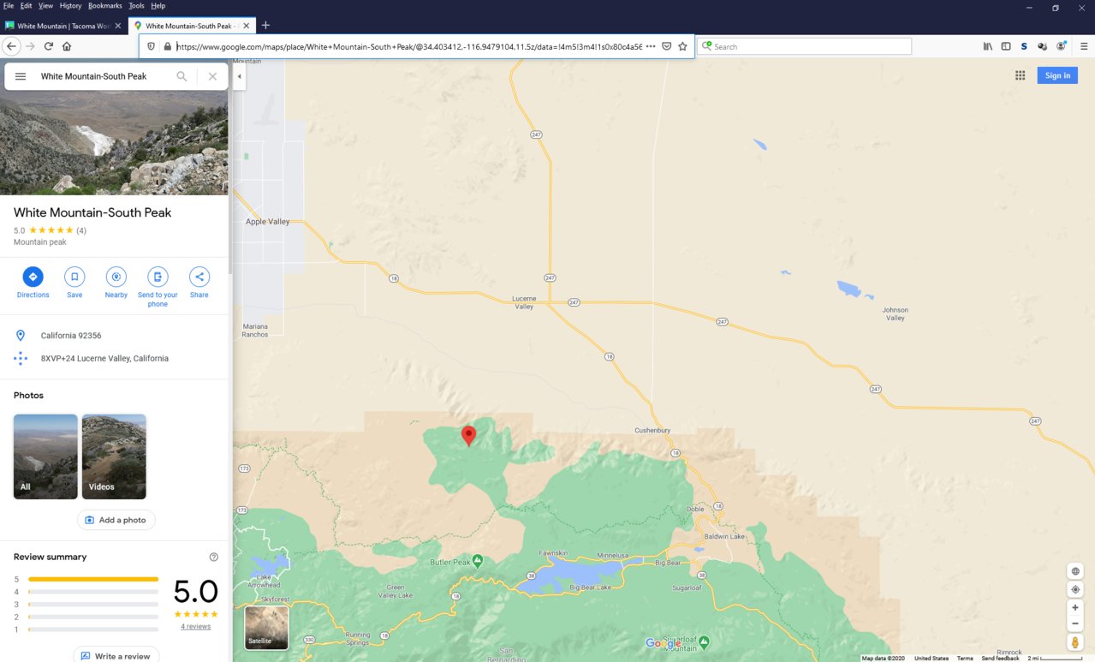Image resolution: width=1095 pixels, height=662 pixels.
Task: Show your location on the map
Action: pyautogui.click(x=1075, y=589)
